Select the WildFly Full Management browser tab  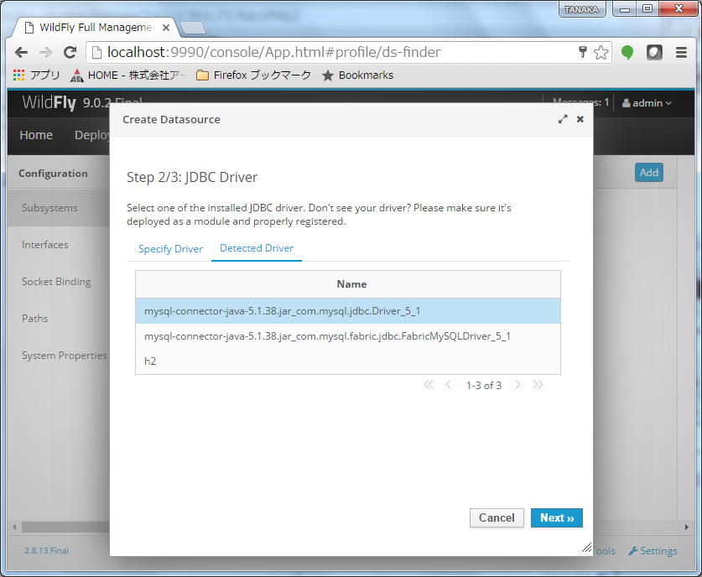click(x=96, y=28)
